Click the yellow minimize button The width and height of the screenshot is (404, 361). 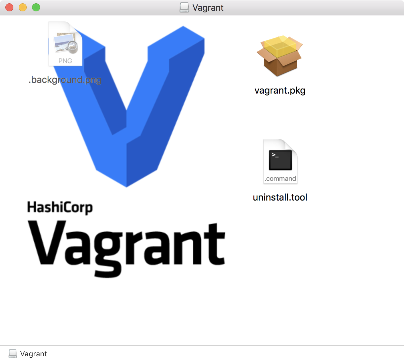[x=22, y=7]
